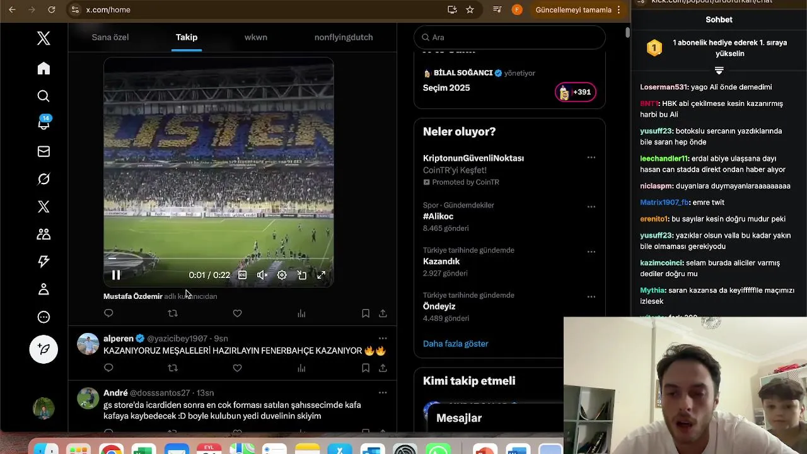The height and width of the screenshot is (454, 807).
Task: Toggle captions on the video player
Action: [243, 275]
